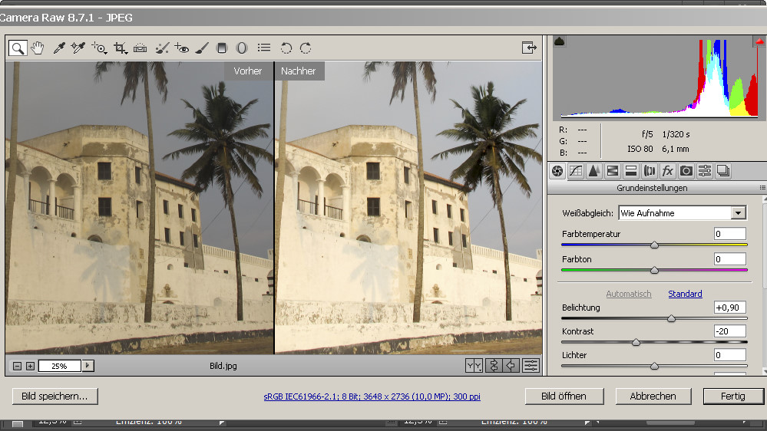Select the White Balance eyedropper tool

[58, 48]
